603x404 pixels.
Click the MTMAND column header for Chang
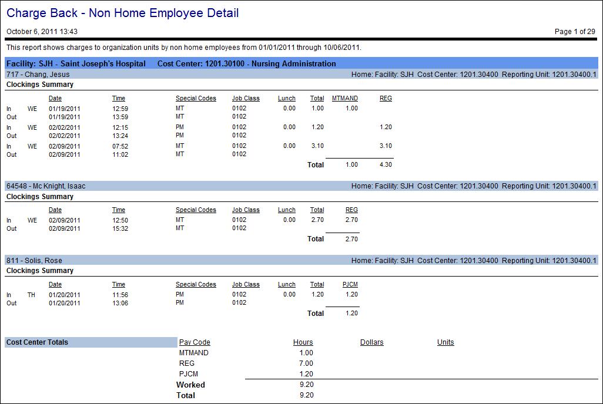click(345, 99)
